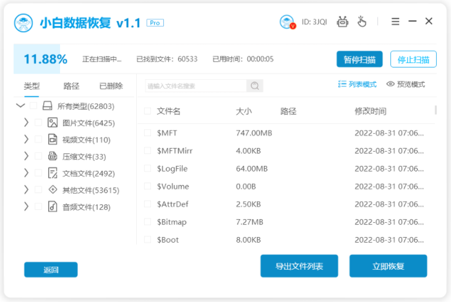Screen dimensions: 451x302
Task: Switch to the path tab
Action: coord(71,86)
